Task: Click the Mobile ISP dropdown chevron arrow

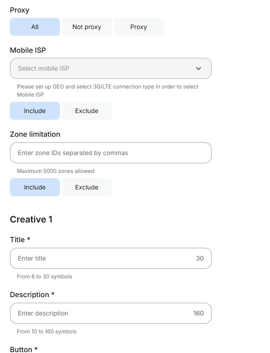Action: [198, 68]
